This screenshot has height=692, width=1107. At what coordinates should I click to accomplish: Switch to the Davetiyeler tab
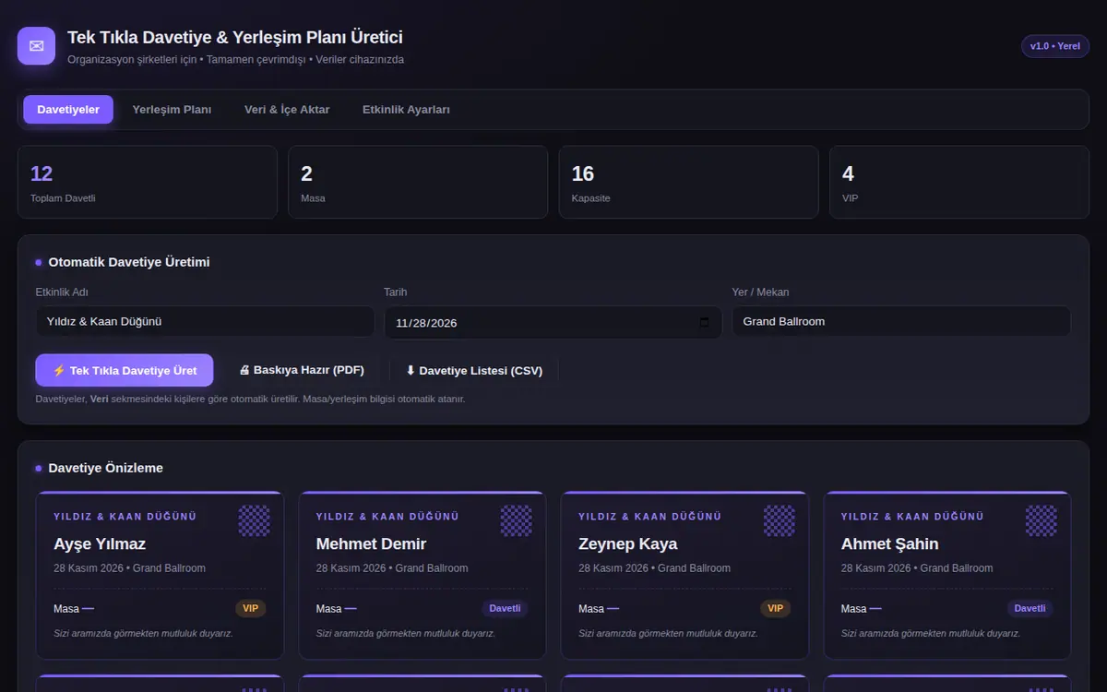coord(68,109)
